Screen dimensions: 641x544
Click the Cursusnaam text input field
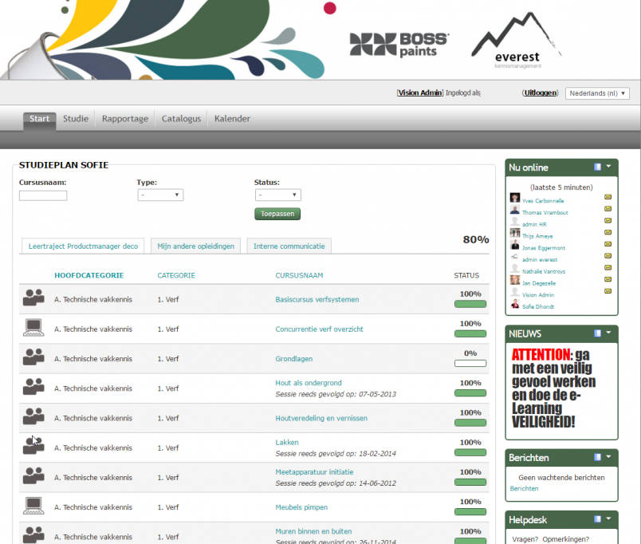tap(43, 195)
